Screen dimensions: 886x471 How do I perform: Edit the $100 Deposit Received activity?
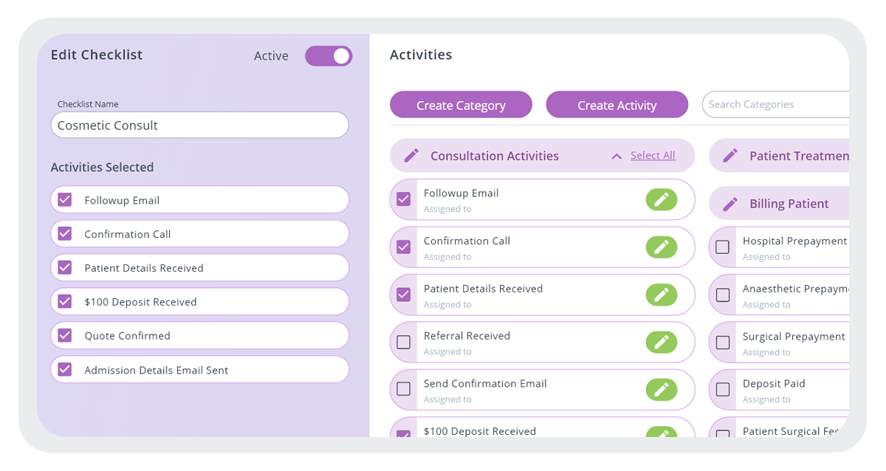click(662, 435)
